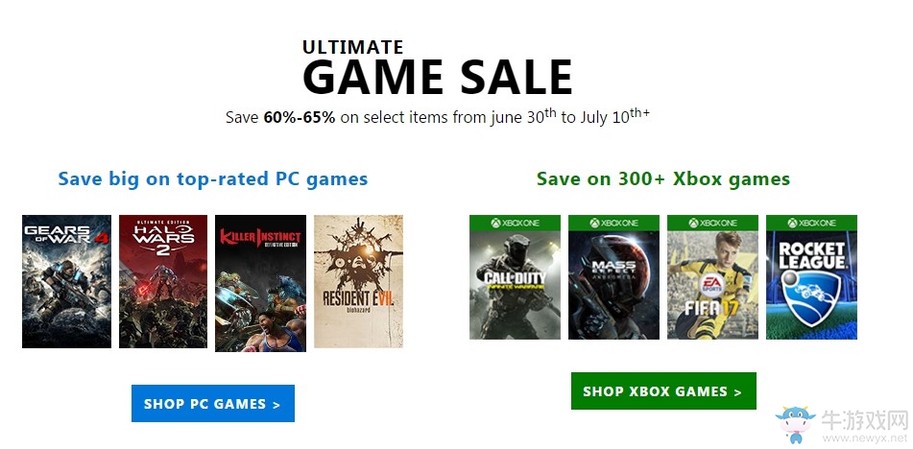The height and width of the screenshot is (449, 913).
Task: Click the 'Save on 300+ Xbox games' heading
Action: (663, 178)
